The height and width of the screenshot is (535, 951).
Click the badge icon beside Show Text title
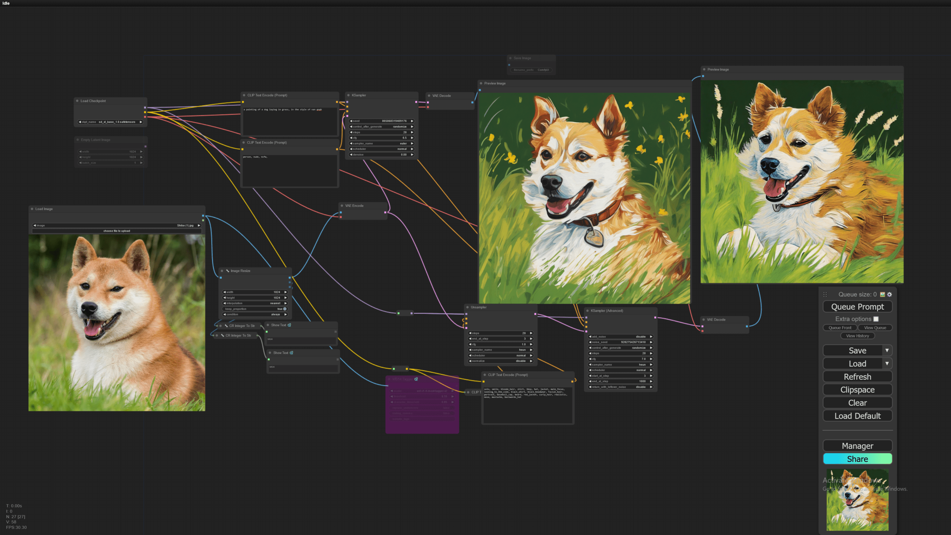(289, 325)
